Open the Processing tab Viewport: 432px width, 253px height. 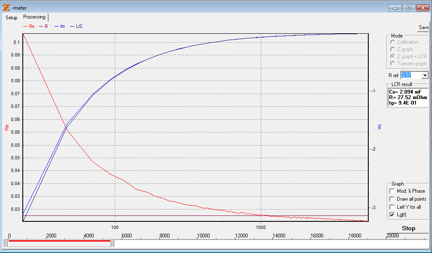[34, 17]
